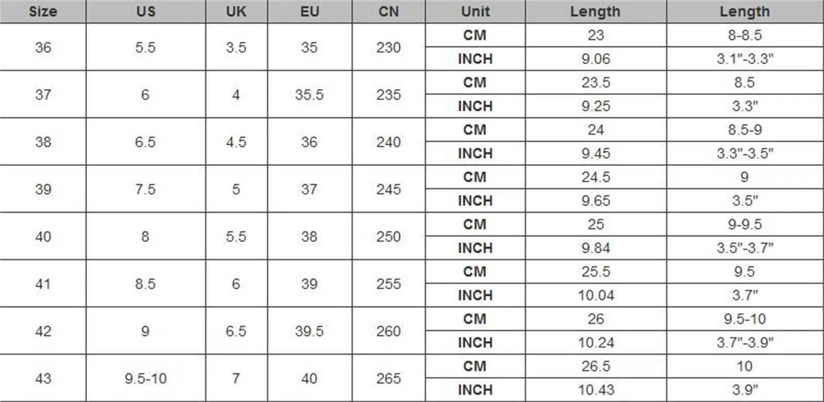This screenshot has width=824, height=402.
Task: Select the CN value 265 cell
Action: [x=388, y=378]
